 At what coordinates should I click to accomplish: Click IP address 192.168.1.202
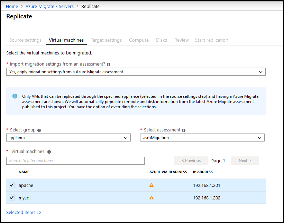(207, 198)
